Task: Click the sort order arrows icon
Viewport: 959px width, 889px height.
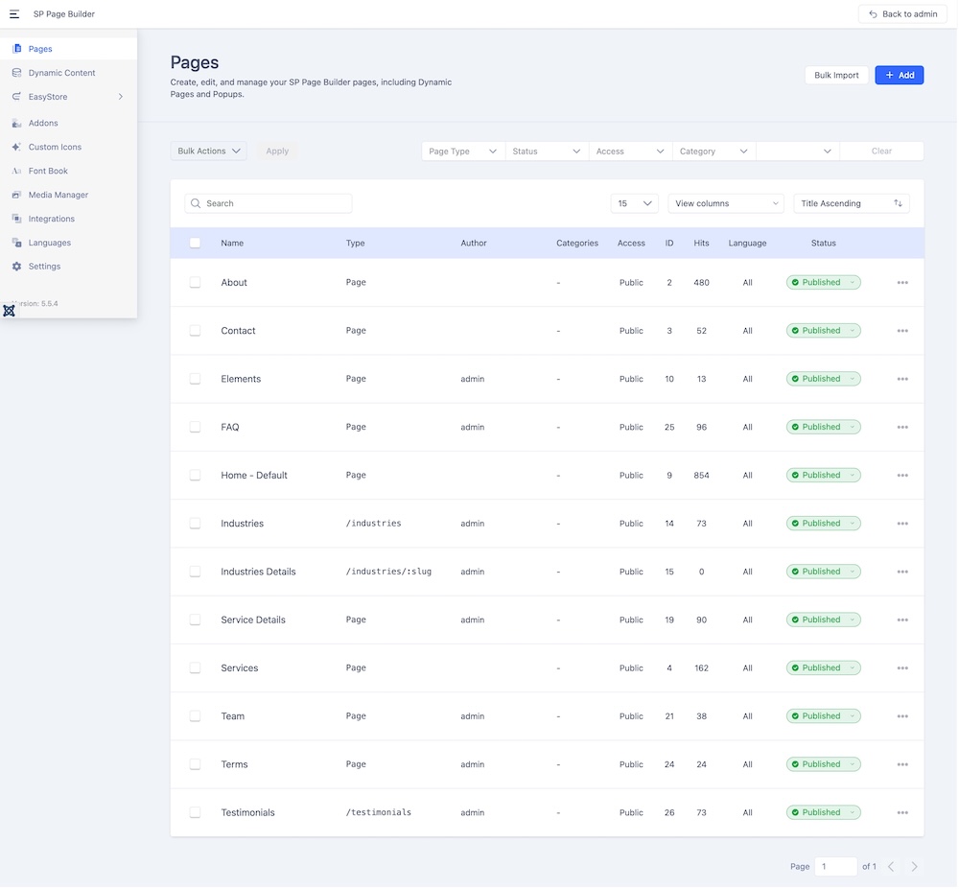Action: [x=898, y=203]
